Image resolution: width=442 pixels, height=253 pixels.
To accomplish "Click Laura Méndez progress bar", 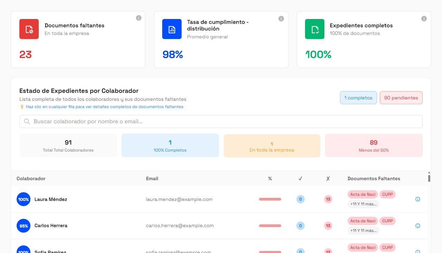I will 270,199.
